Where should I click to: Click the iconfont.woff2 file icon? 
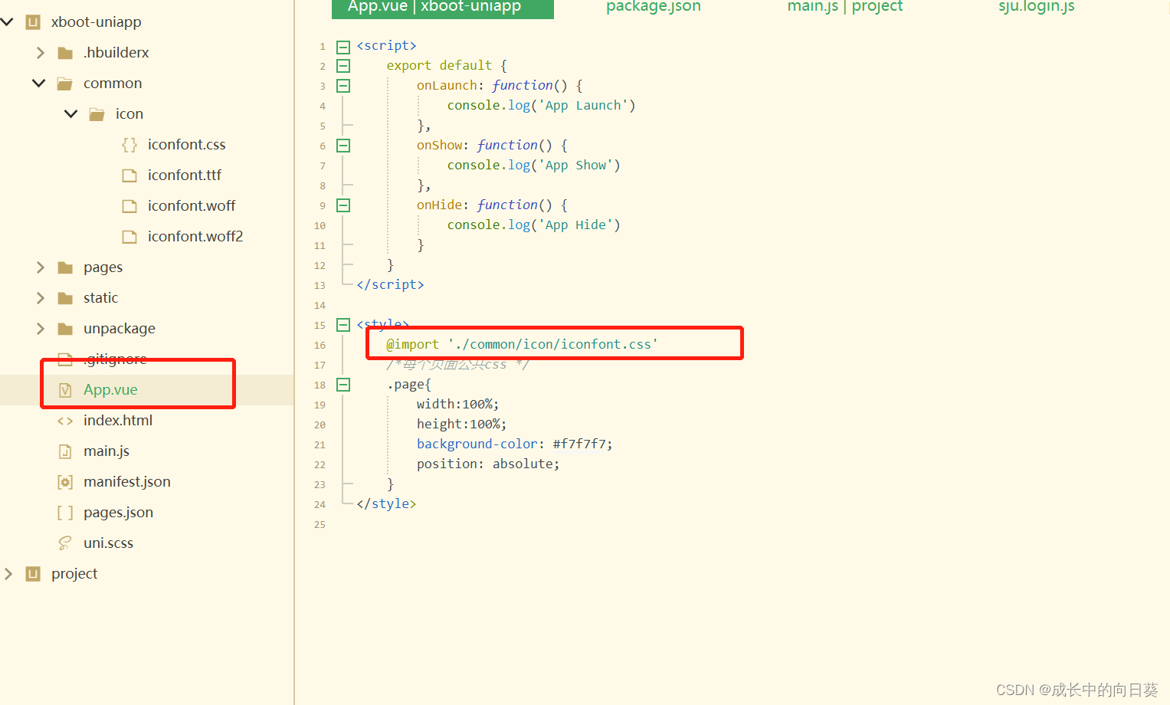pos(129,237)
